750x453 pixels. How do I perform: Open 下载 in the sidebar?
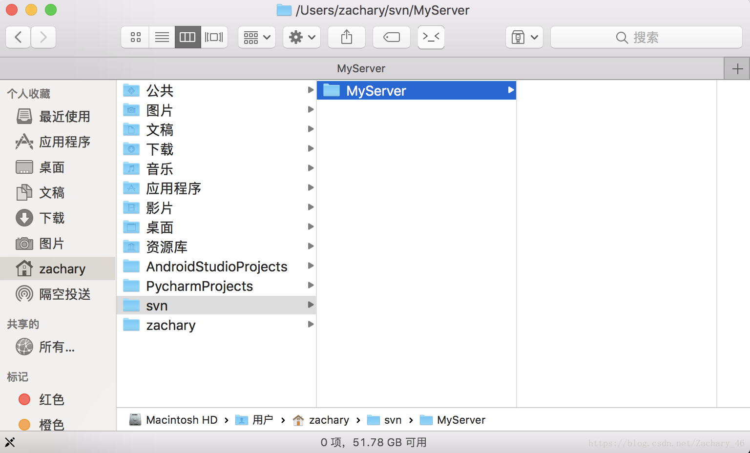coord(58,218)
